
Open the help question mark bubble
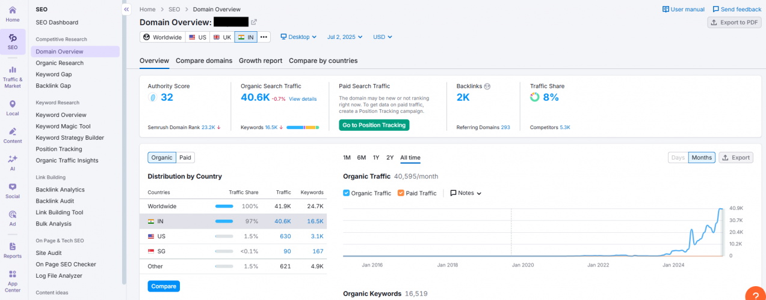[x=755, y=295]
